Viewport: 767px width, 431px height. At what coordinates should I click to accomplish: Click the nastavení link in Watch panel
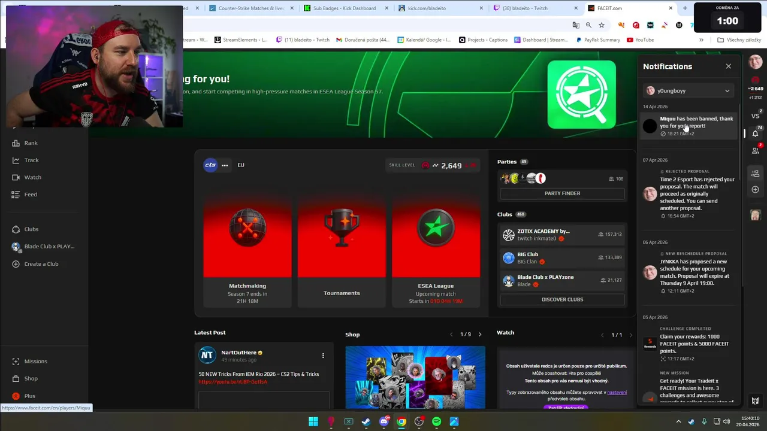point(617,393)
